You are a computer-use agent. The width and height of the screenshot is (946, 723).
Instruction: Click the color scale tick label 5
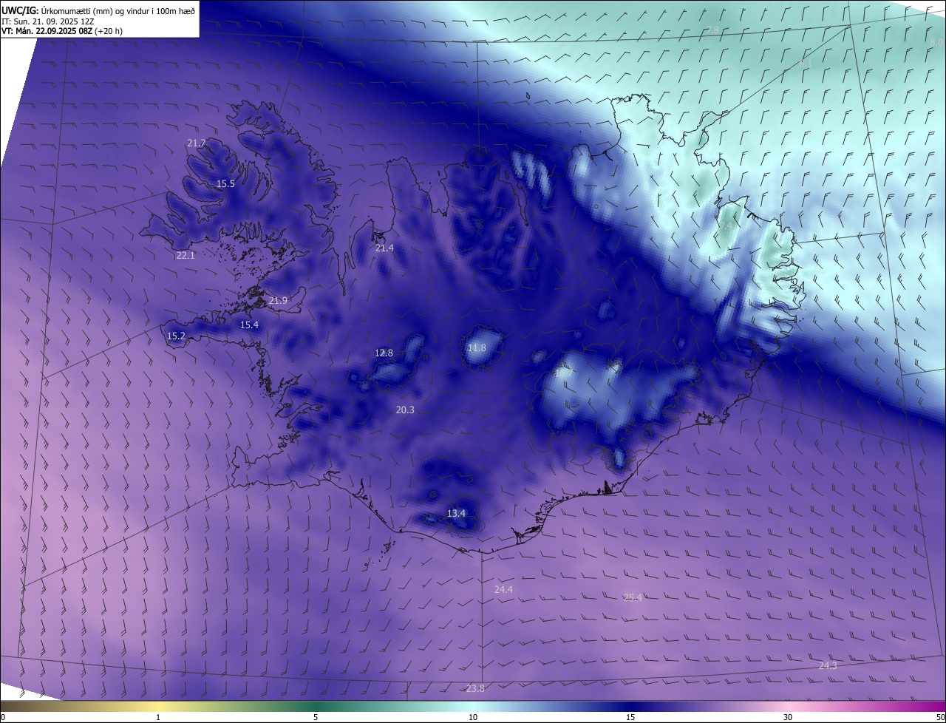316,717
